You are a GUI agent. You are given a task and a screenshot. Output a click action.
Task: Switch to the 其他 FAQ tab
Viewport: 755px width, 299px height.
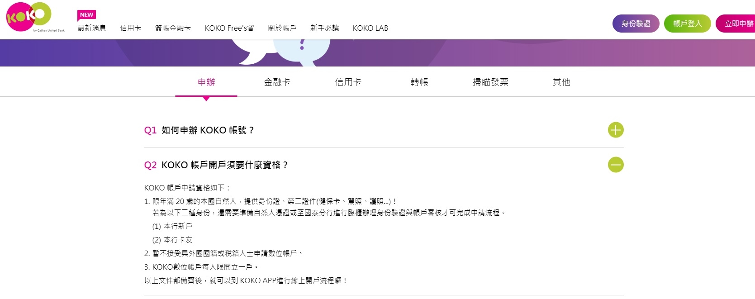pos(561,82)
